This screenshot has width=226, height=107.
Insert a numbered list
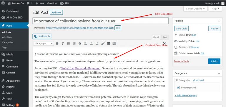(x=74, y=43)
